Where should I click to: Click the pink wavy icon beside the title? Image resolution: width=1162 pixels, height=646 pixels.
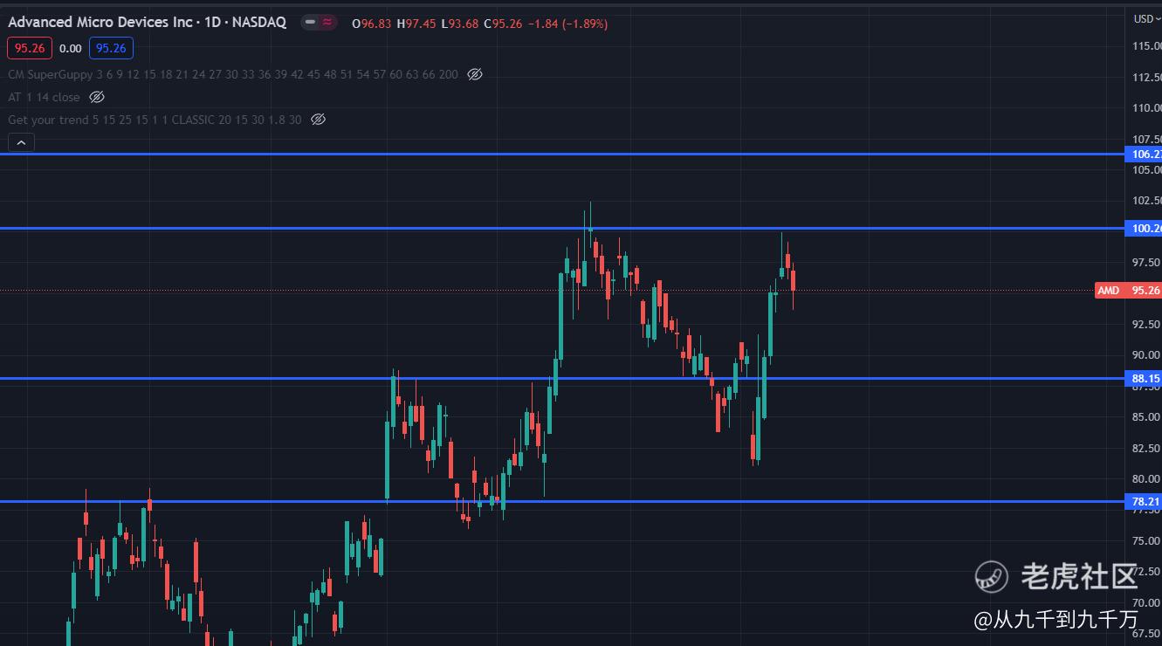(327, 23)
